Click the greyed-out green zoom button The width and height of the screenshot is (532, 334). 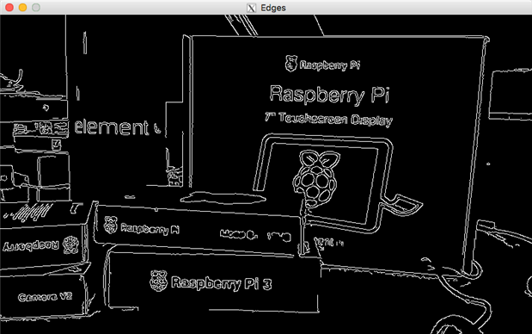[x=36, y=8]
